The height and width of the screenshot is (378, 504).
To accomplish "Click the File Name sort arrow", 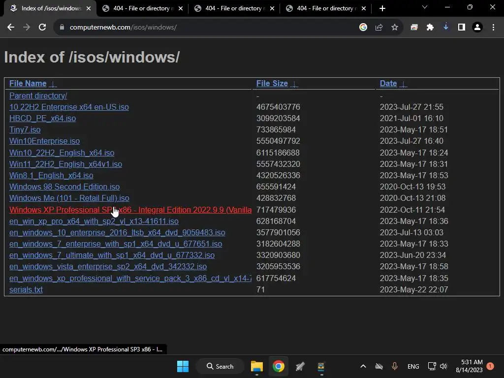I will click(53, 84).
